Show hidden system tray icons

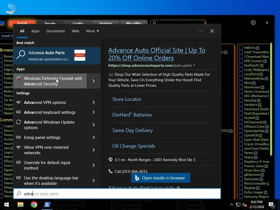click(231, 205)
